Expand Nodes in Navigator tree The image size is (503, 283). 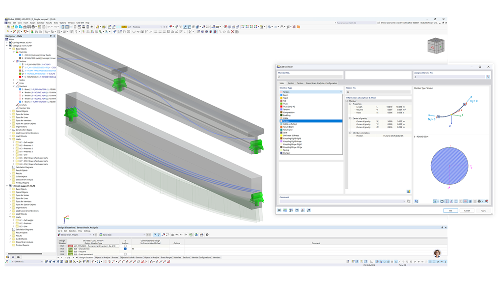13,80
